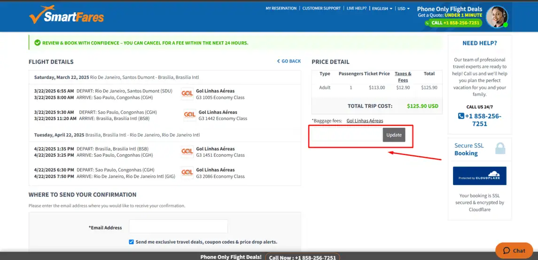
Task: Focus the Email Address input field
Action: [179, 226]
